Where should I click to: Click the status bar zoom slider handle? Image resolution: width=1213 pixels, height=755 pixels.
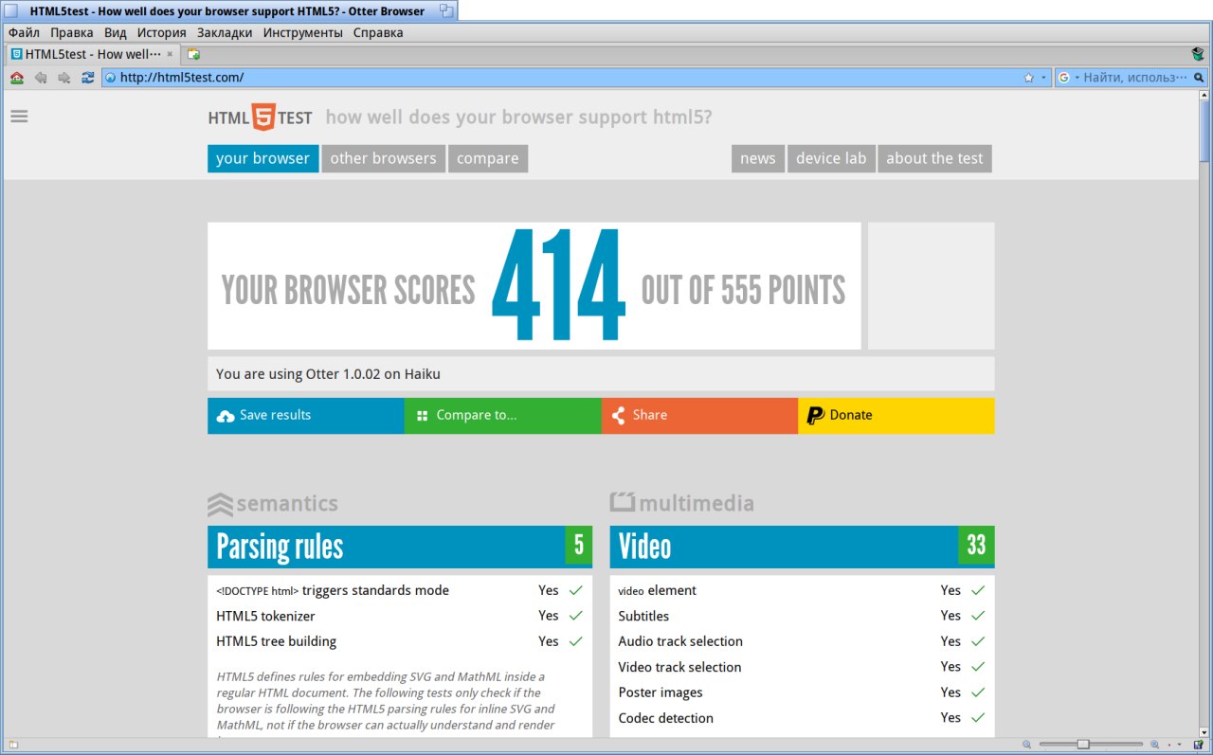coord(1082,745)
